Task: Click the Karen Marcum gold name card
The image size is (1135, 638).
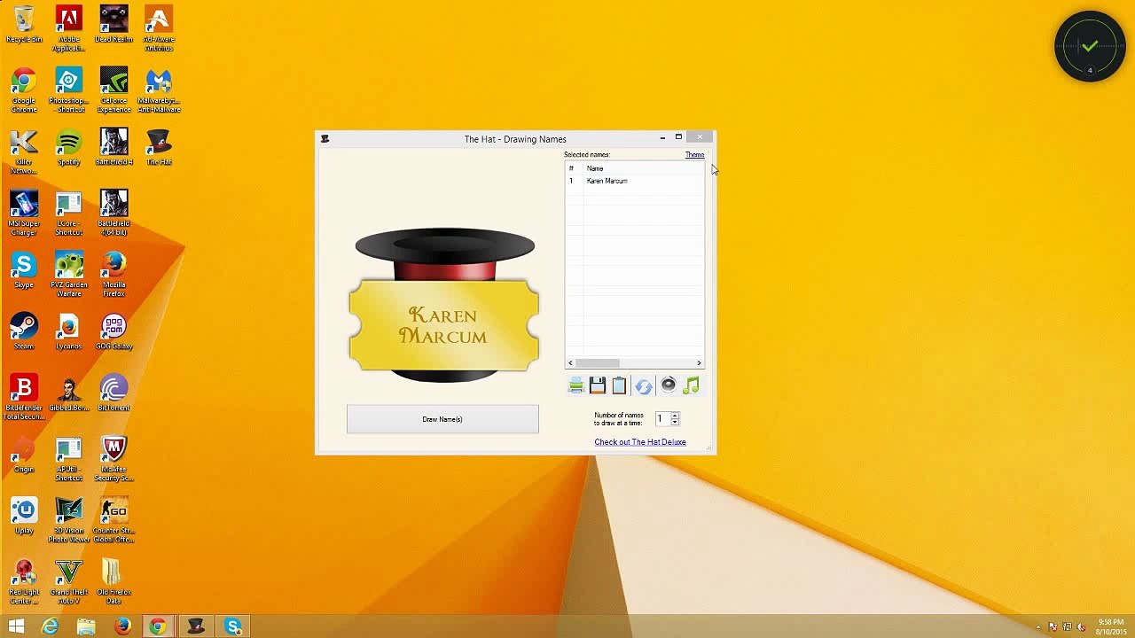Action: (443, 325)
